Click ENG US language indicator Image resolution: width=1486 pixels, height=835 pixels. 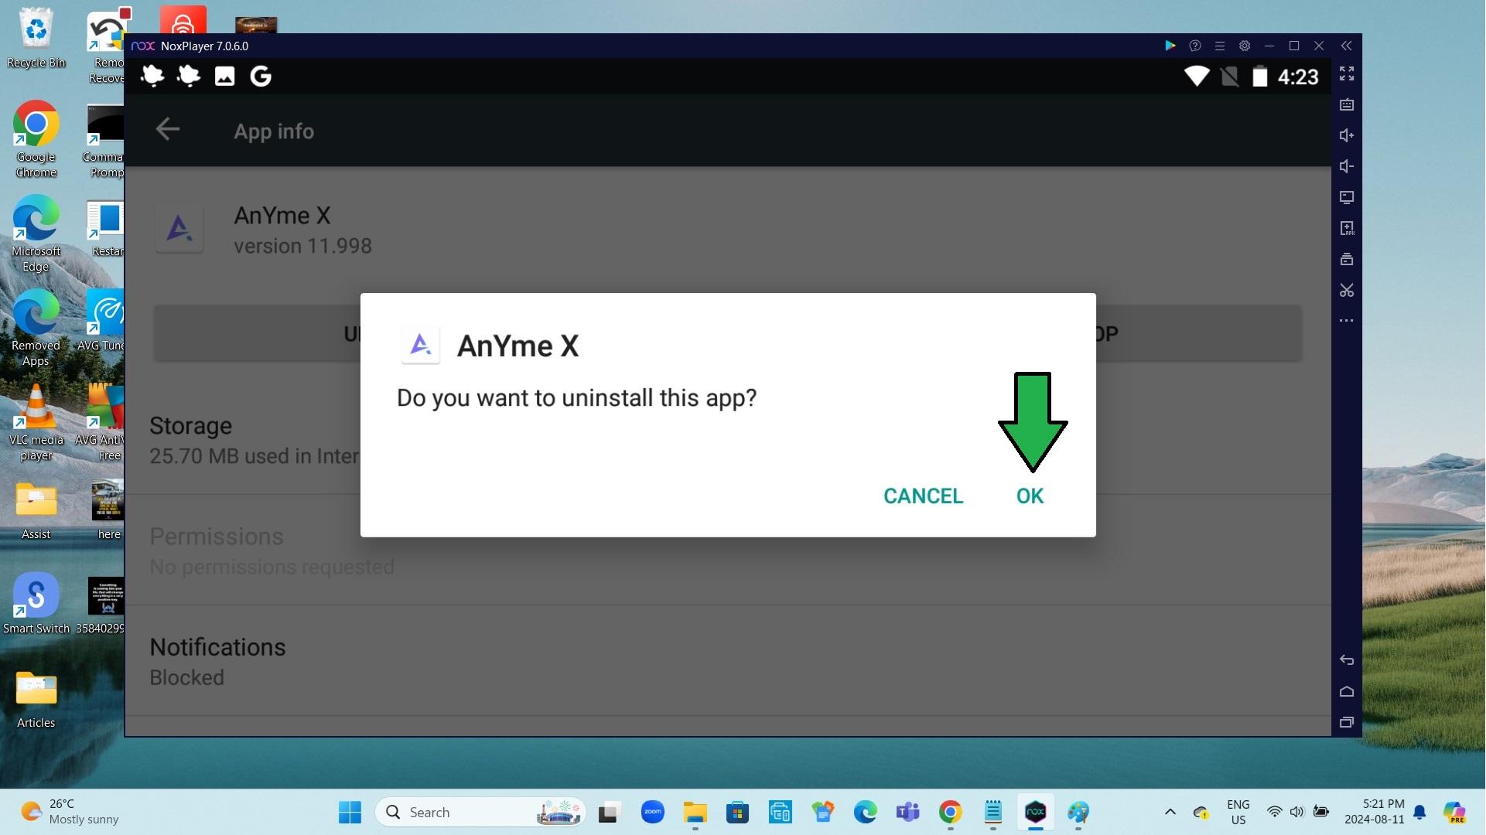[1238, 812]
